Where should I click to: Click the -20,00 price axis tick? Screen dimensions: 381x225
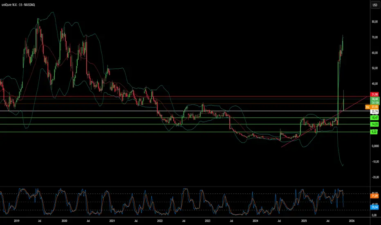pos(375,177)
